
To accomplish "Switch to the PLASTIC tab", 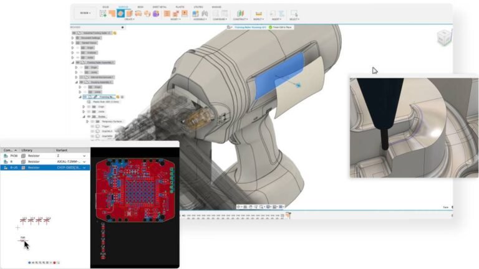I will pyautogui.click(x=180, y=7).
